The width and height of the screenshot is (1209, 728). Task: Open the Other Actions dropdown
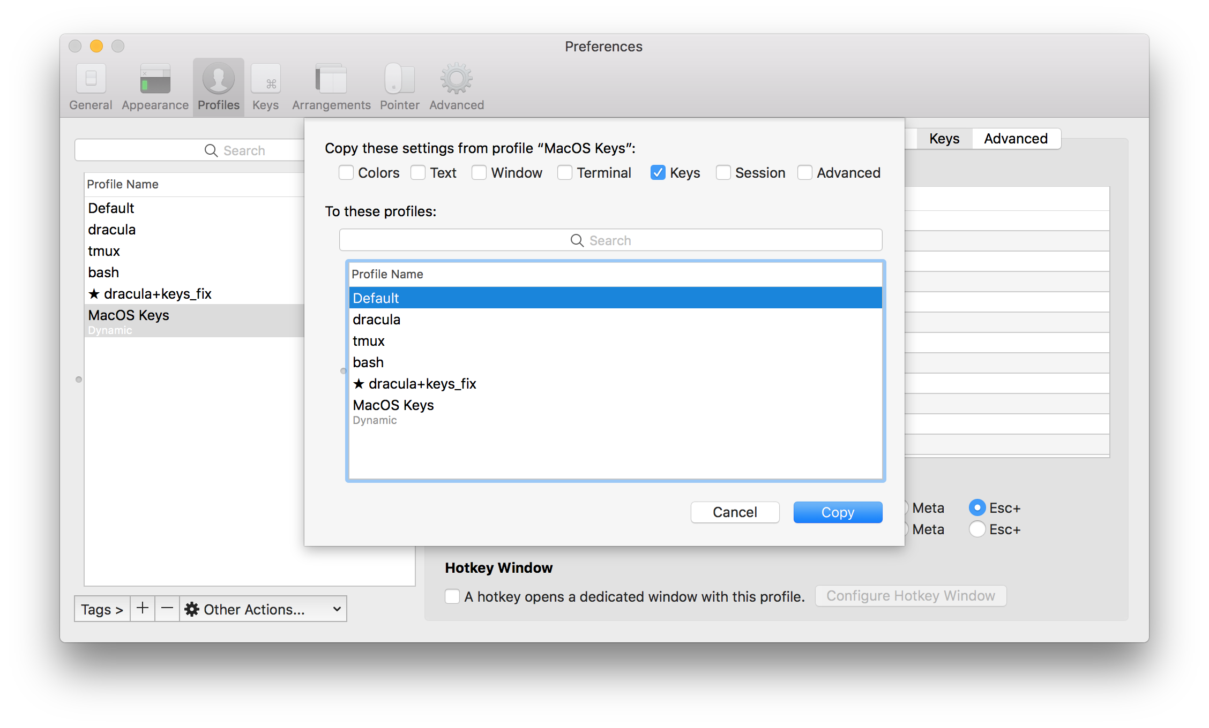263,609
